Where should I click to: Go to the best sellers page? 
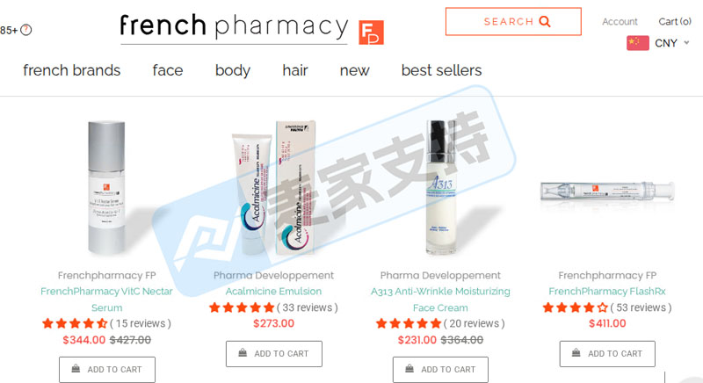click(442, 70)
